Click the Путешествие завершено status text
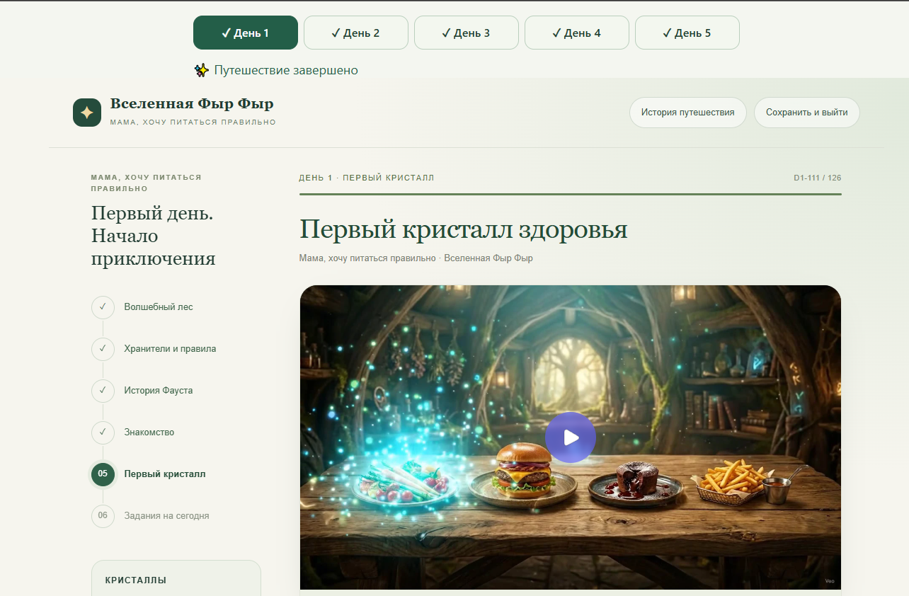 (x=286, y=70)
